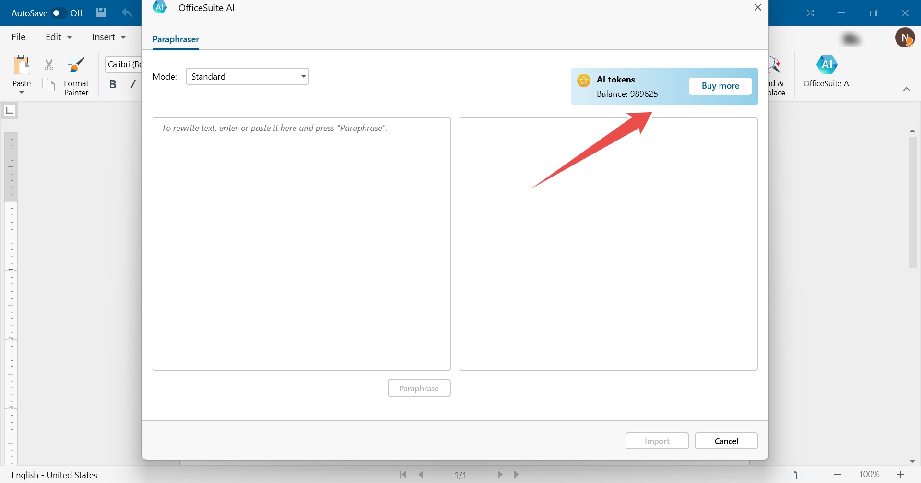Click the Import button
The image size is (921, 483).
pyautogui.click(x=657, y=441)
